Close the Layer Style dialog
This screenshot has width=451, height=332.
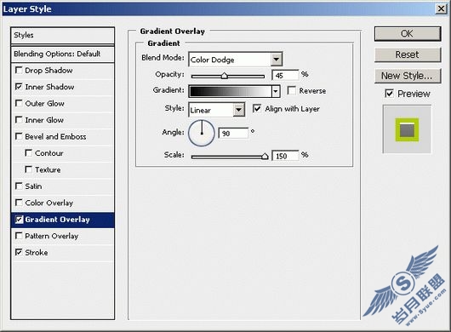(441, 9)
